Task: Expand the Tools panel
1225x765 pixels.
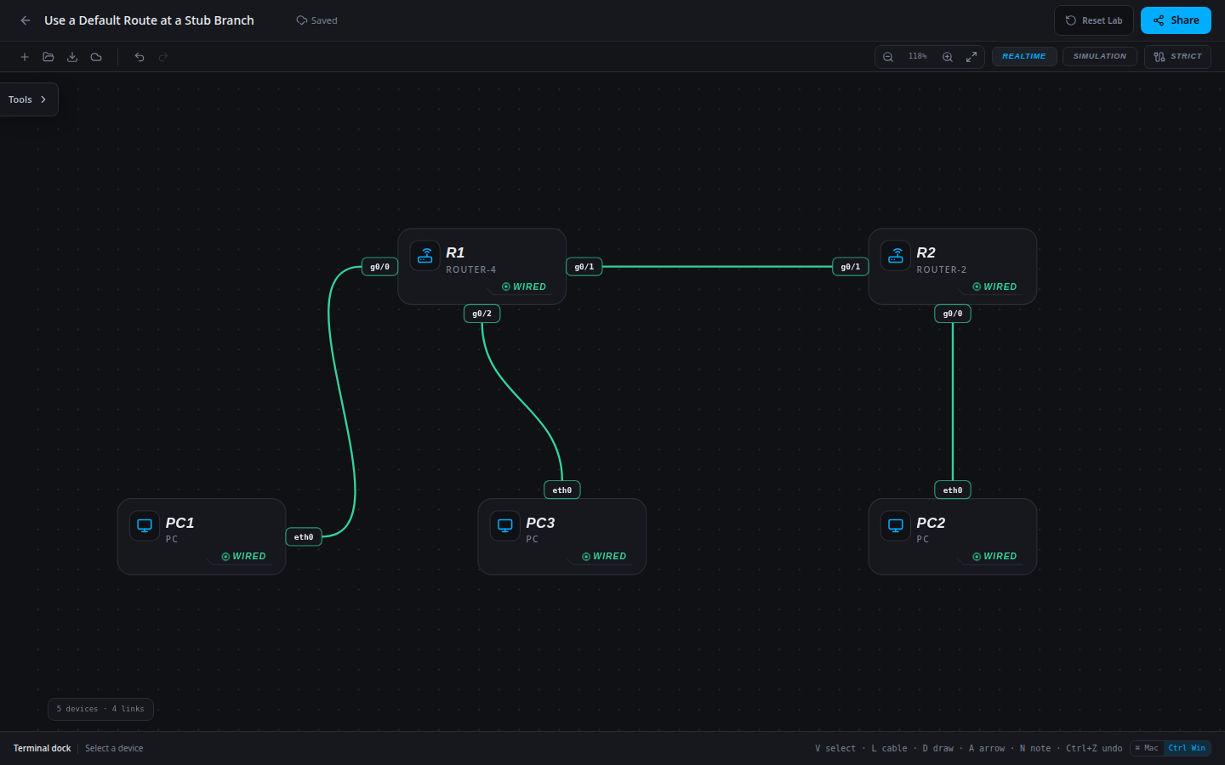Action: point(28,99)
